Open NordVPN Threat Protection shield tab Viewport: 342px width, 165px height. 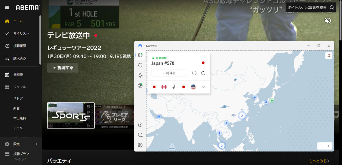click(140, 65)
